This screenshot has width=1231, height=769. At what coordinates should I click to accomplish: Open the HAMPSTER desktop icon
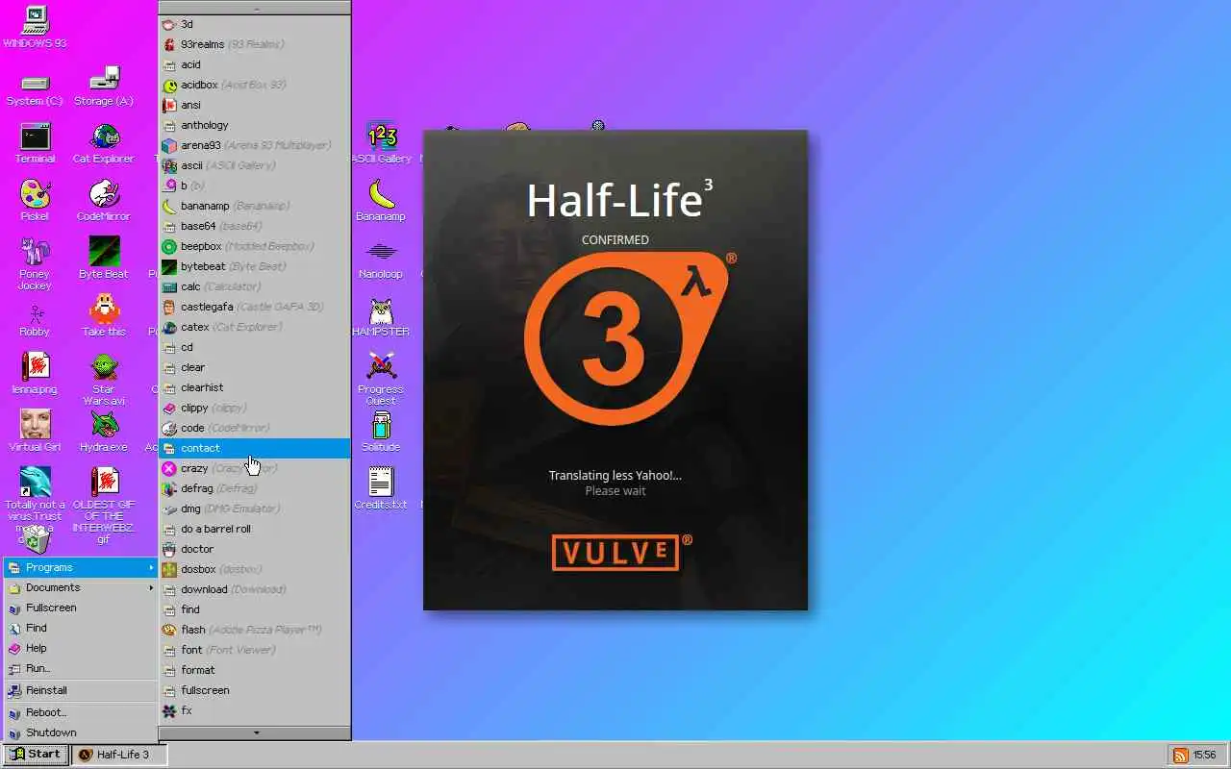click(x=382, y=316)
